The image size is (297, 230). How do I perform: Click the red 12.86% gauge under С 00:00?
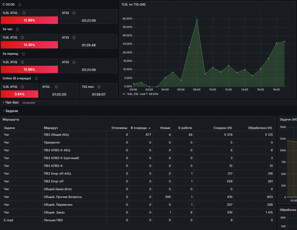click(x=29, y=20)
